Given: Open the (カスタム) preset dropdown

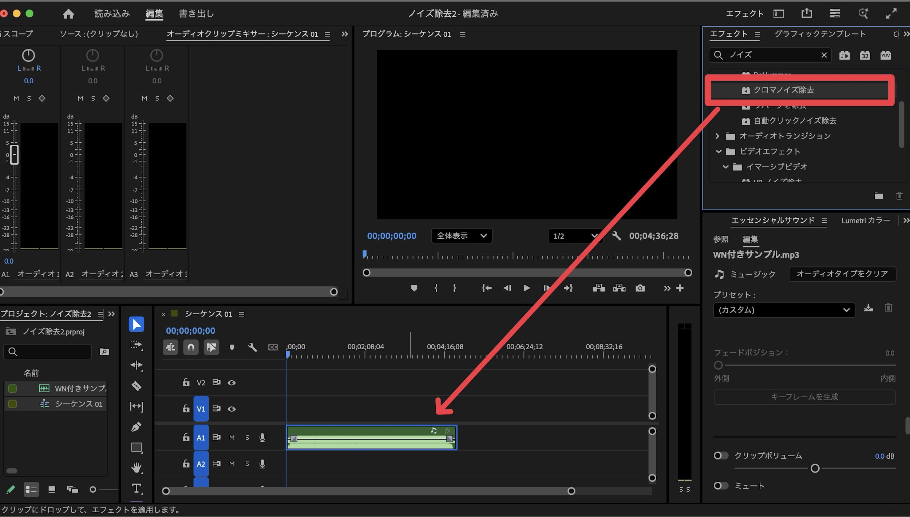Looking at the screenshot, I should [x=784, y=310].
